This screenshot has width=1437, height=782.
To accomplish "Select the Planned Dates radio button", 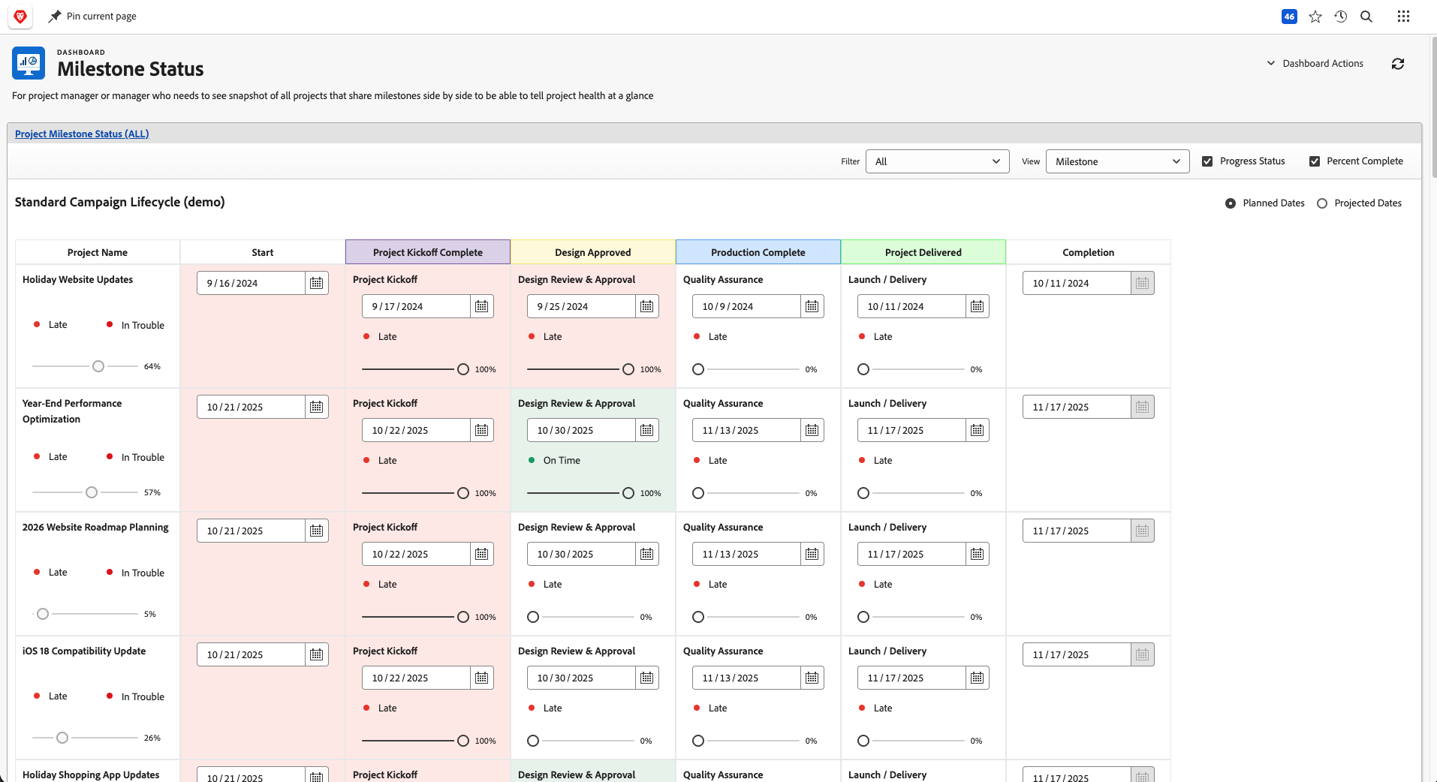I will tap(1231, 203).
